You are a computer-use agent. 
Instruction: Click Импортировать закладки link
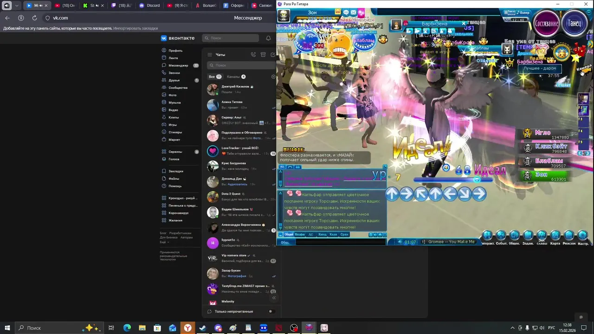pos(136,28)
